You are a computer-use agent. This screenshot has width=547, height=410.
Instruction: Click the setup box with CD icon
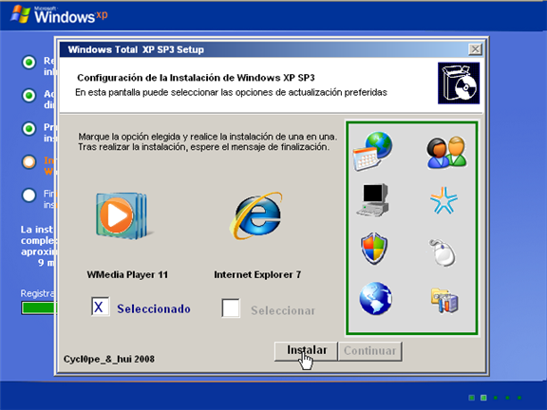pos(459,83)
